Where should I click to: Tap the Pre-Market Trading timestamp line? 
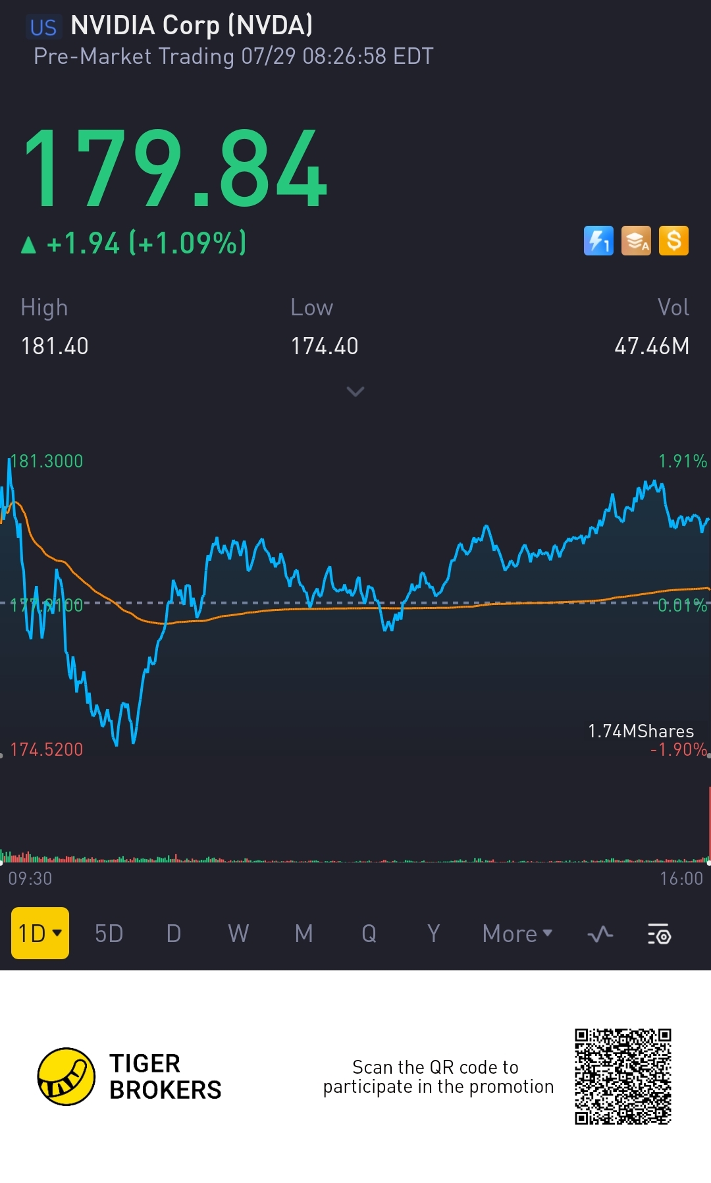[234, 57]
